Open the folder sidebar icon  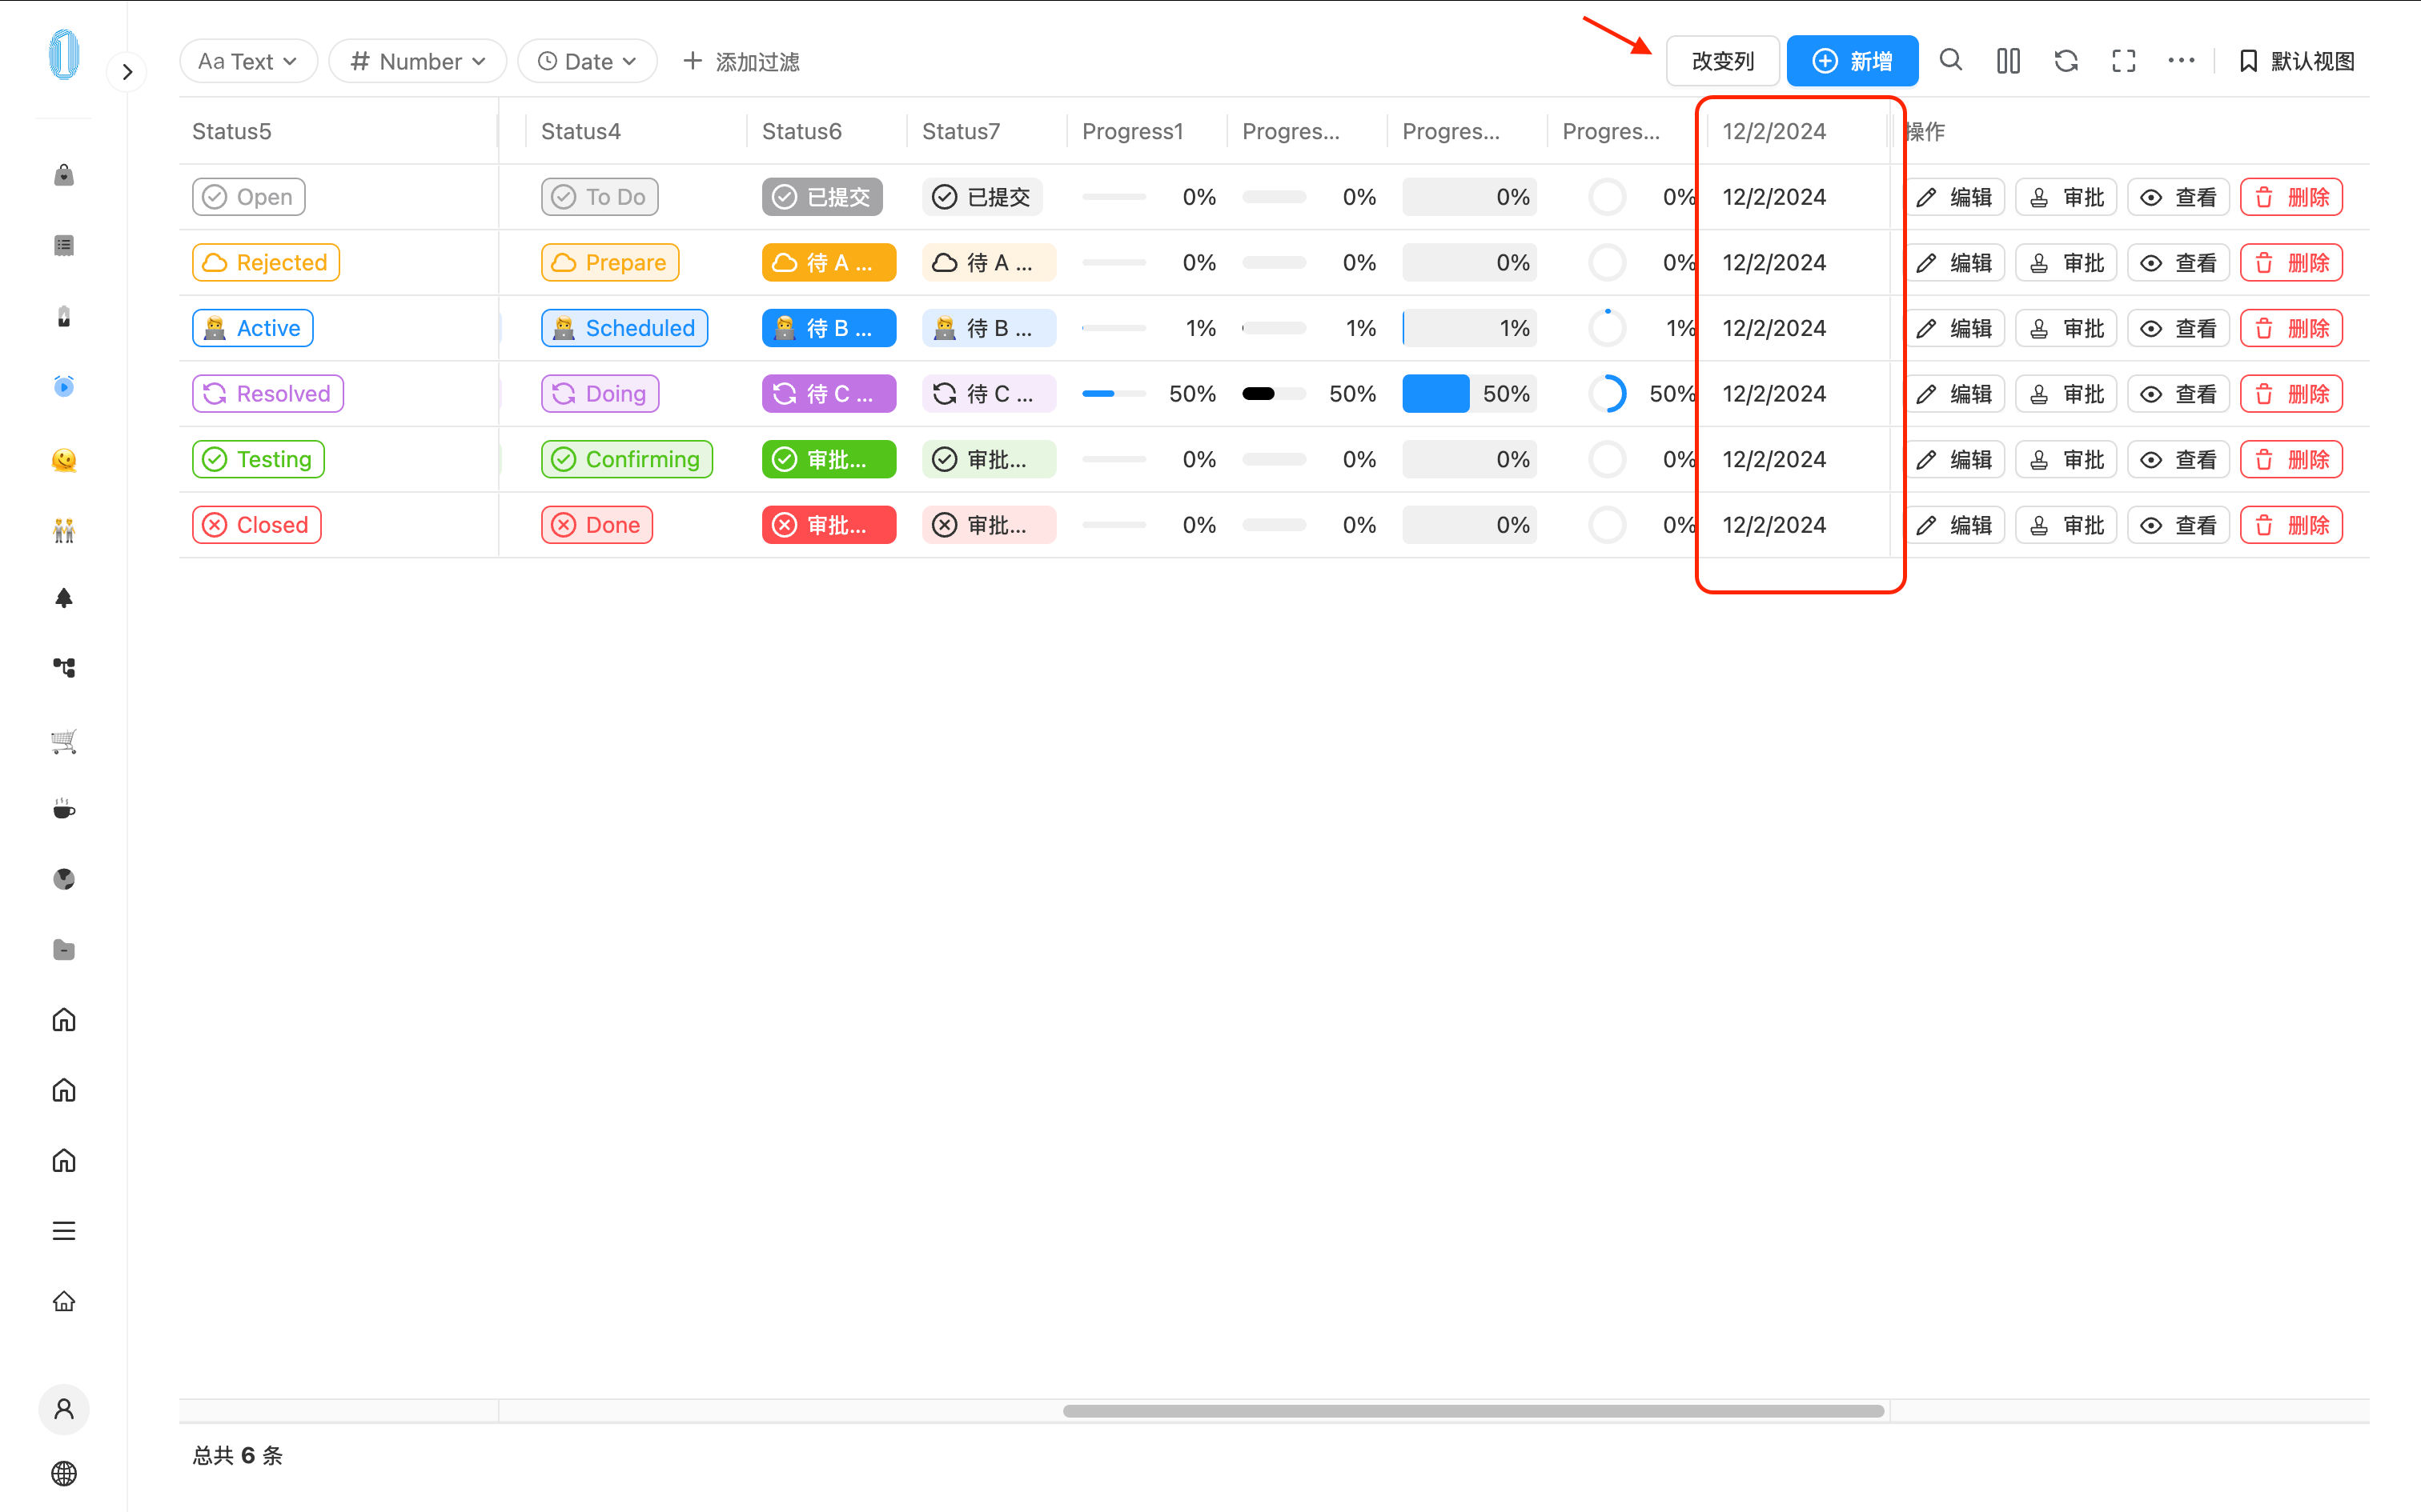coord(64,949)
